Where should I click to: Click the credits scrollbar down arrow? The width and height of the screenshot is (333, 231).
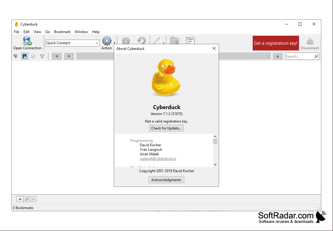pos(215,164)
